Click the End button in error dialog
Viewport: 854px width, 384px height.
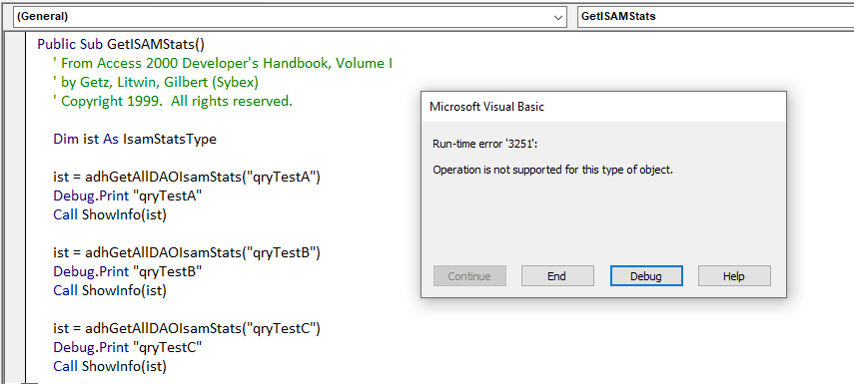[x=557, y=275]
